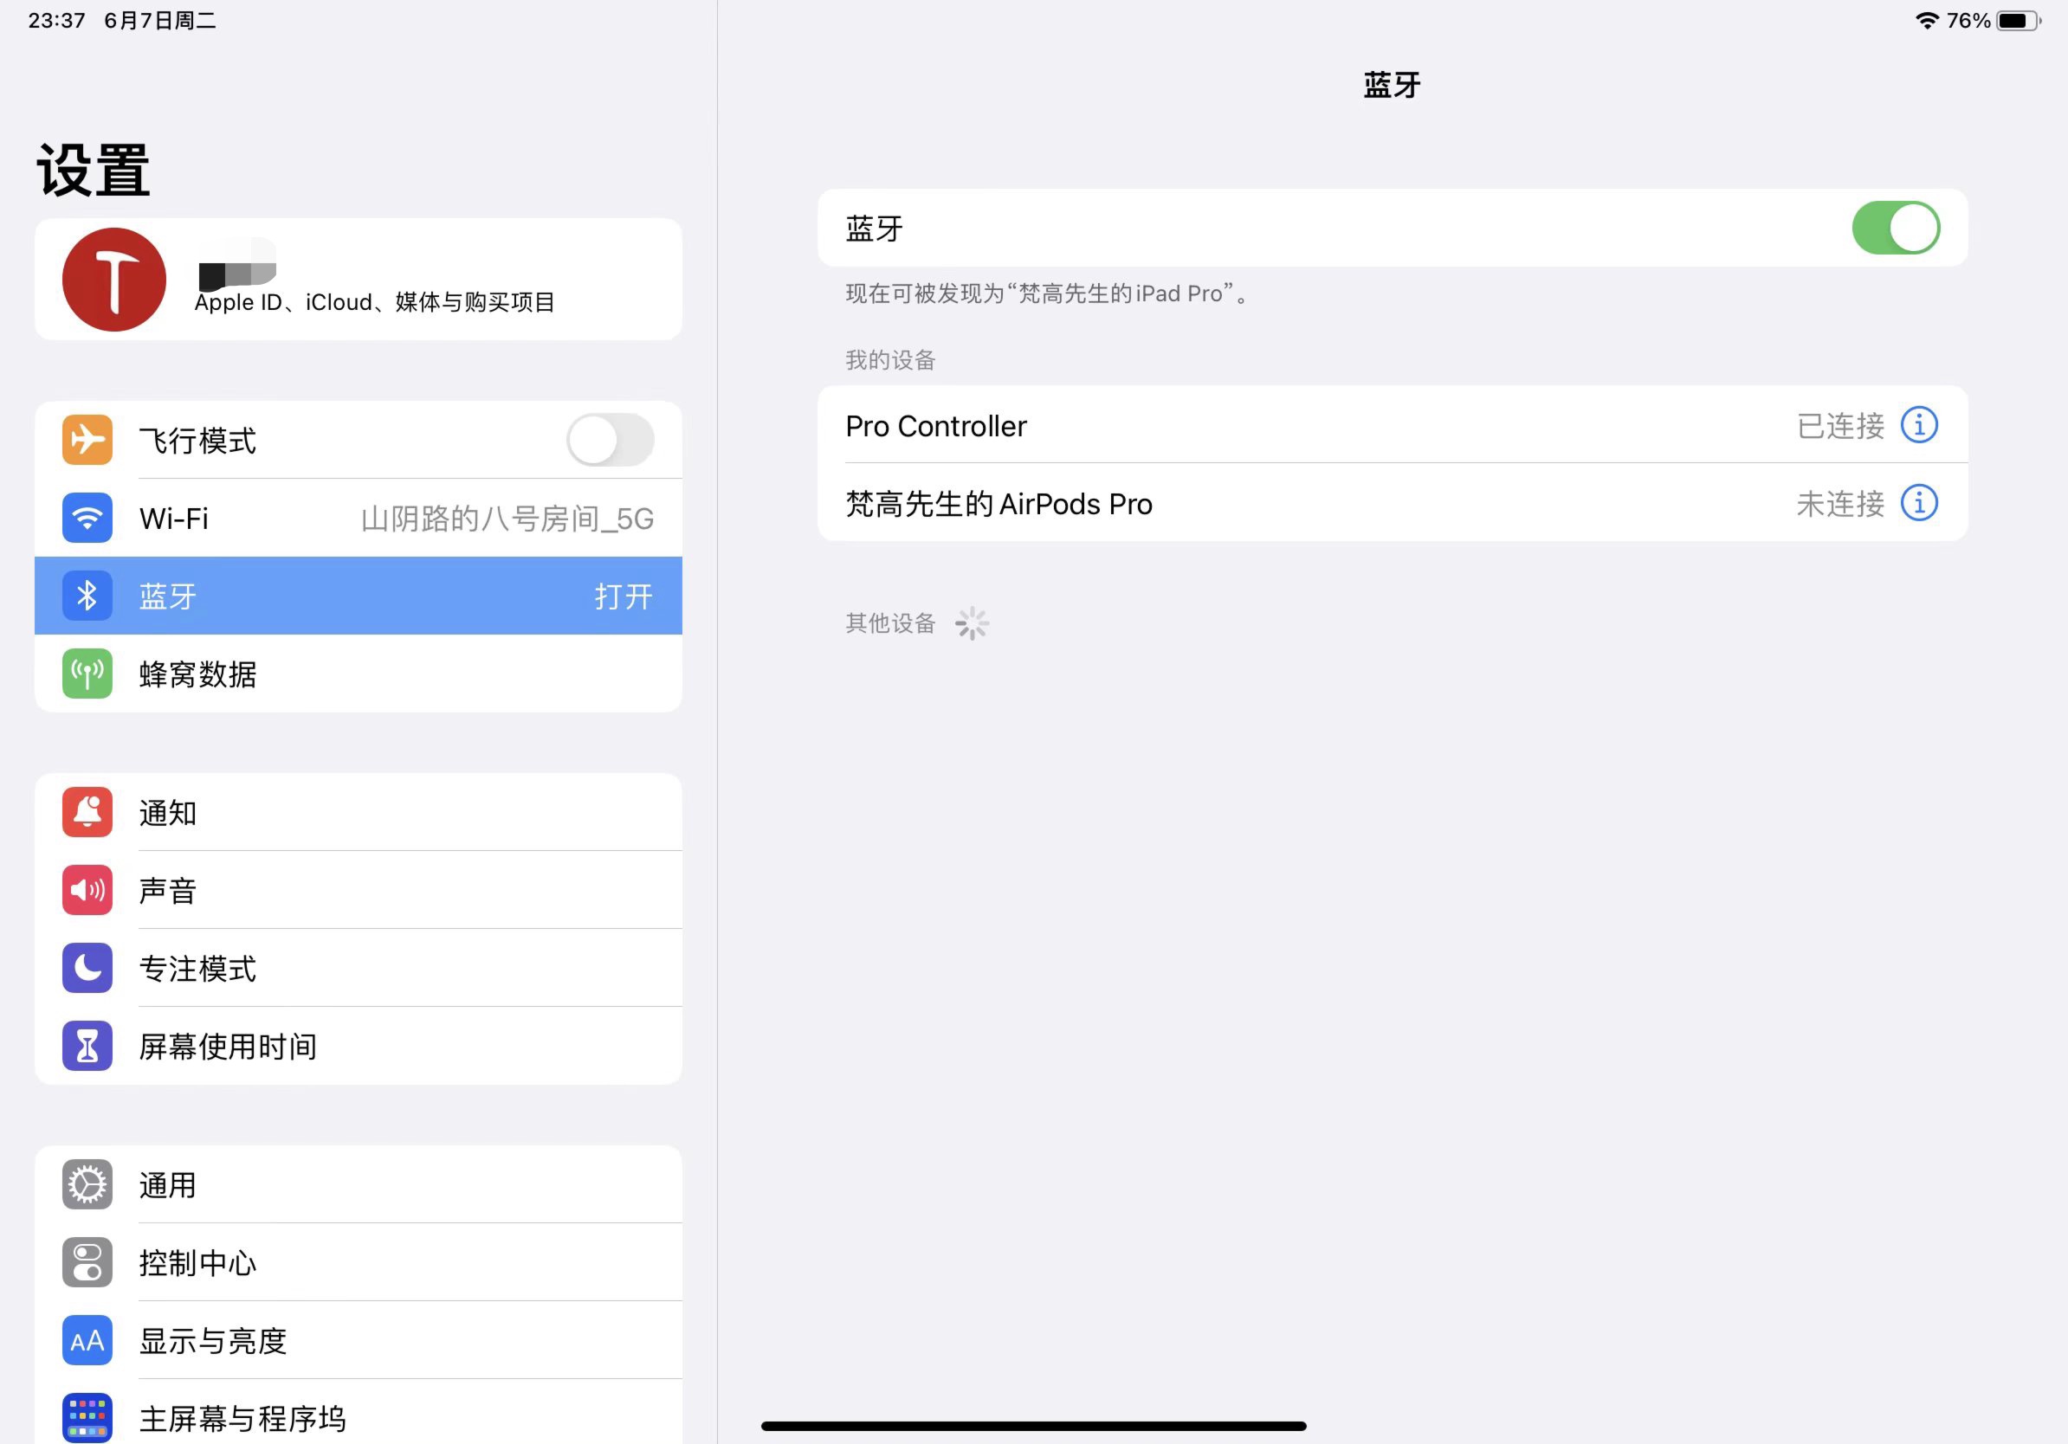Tap the blue Wi-Fi icon
2068x1444 pixels.
click(87, 518)
